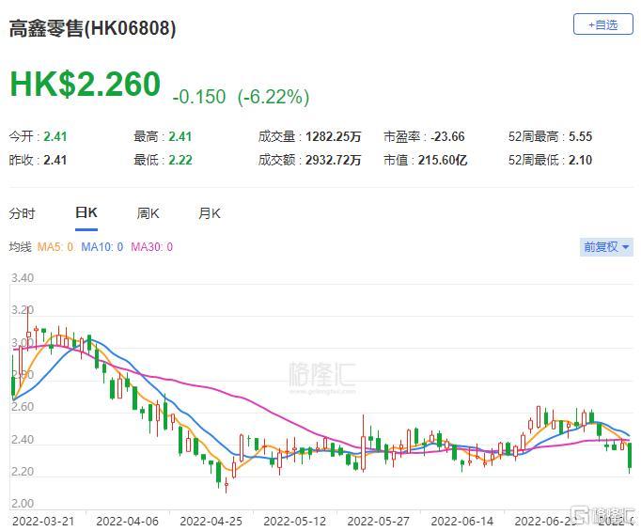
Task: Select the 日K daily chart tab
Action: [x=86, y=213]
